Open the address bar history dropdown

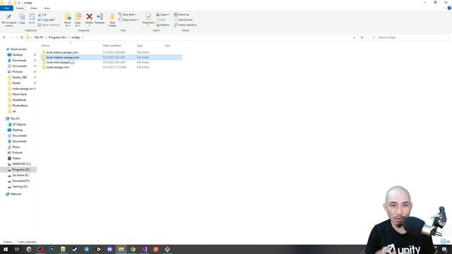(x=355, y=37)
